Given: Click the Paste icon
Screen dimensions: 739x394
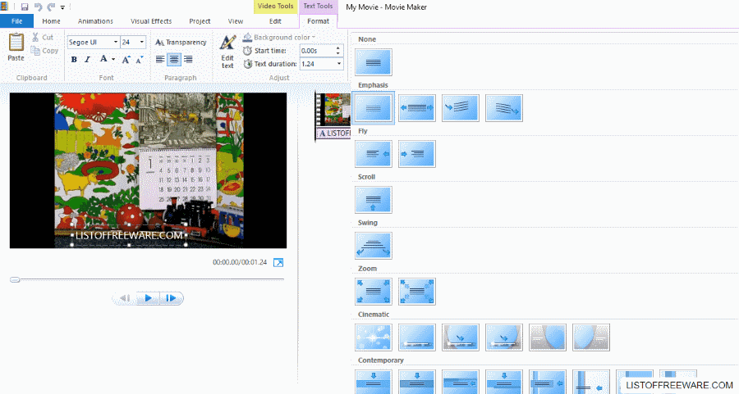Looking at the screenshot, I should click(16, 43).
